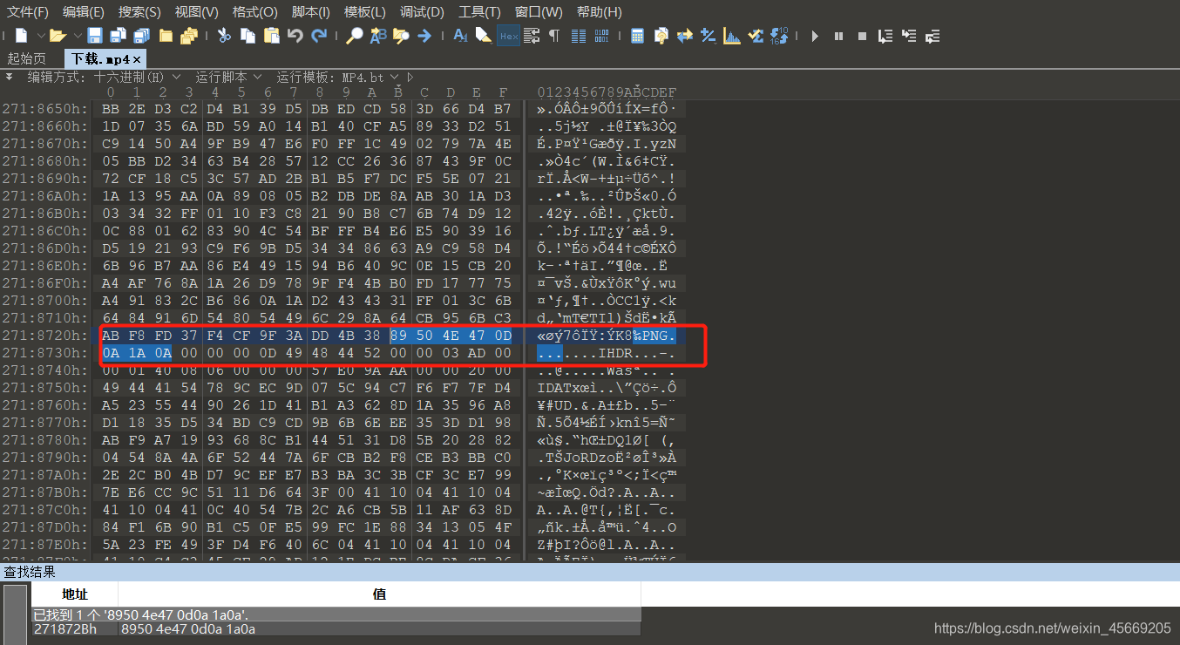Expand 编辑方式 十六进制(H) dropdown
The height and width of the screenshot is (645, 1180).
tap(177, 77)
